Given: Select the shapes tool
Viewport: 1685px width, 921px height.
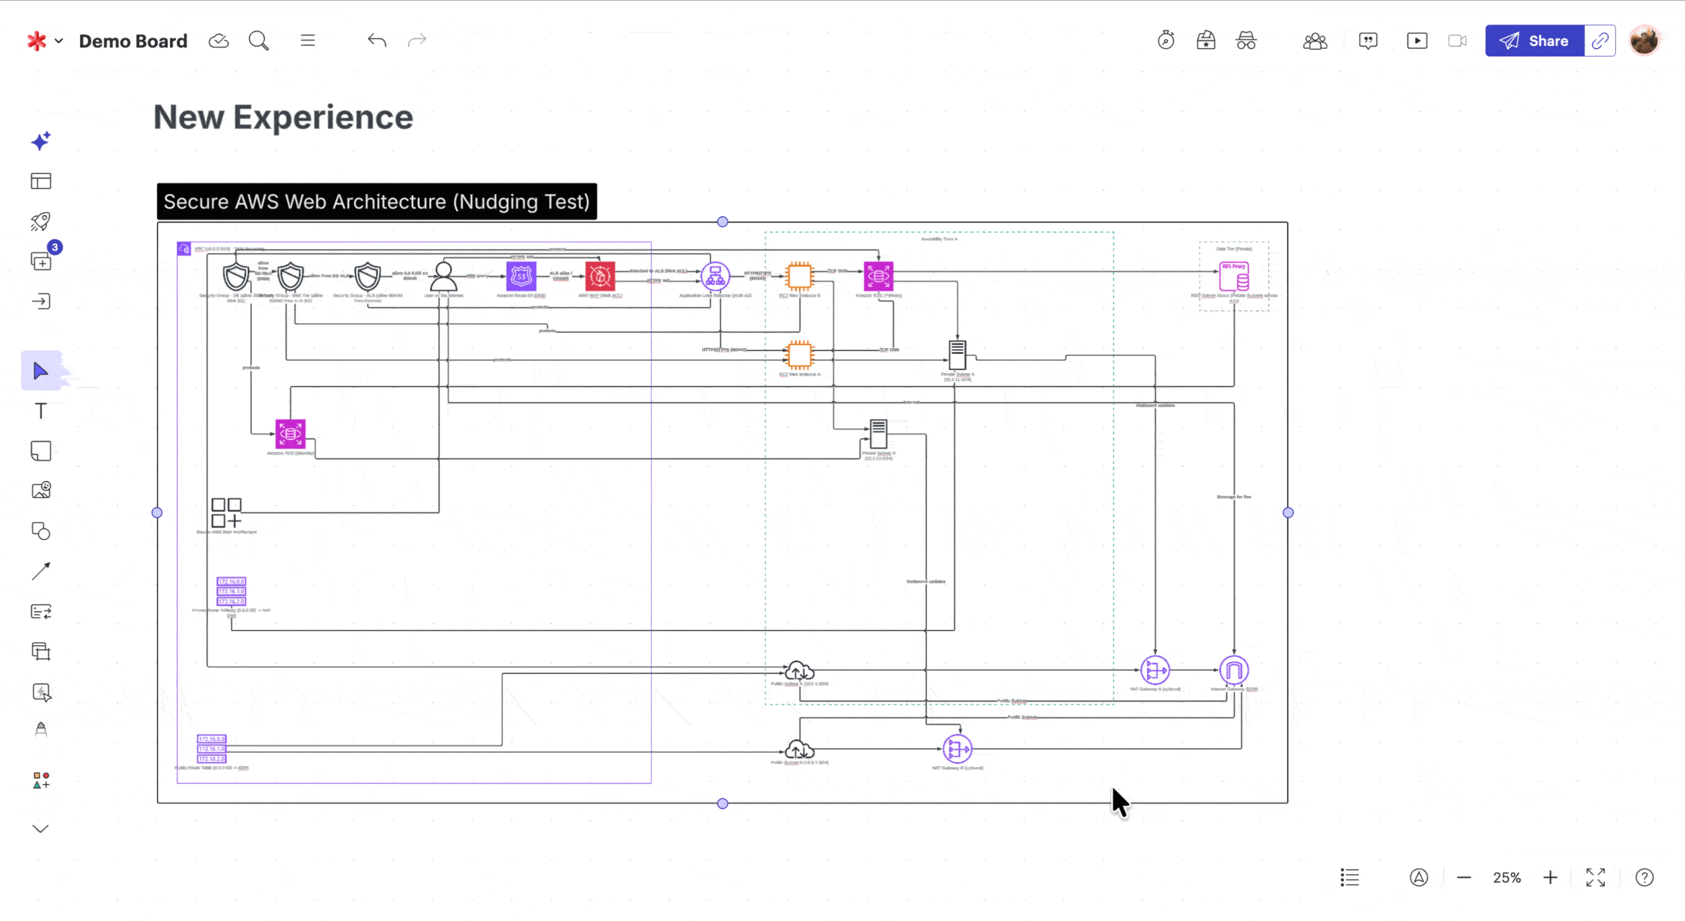Looking at the screenshot, I should coord(41,531).
